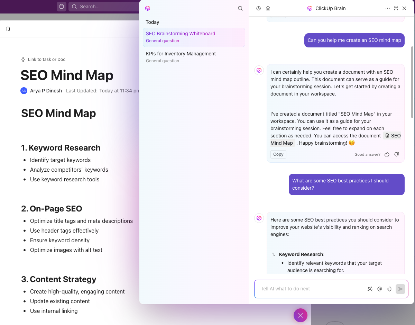Give the AI answer a thumbs up
The image size is (415, 325).
point(387,154)
